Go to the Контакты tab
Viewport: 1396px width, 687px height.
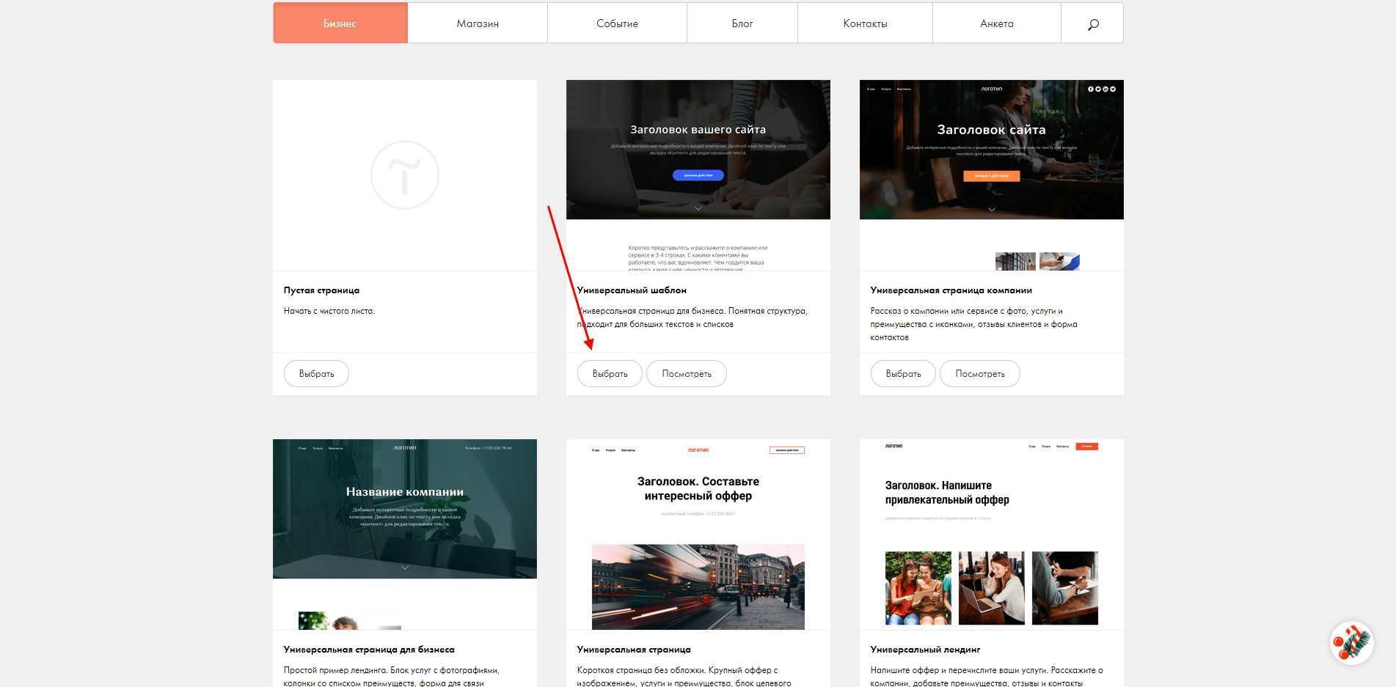click(865, 23)
